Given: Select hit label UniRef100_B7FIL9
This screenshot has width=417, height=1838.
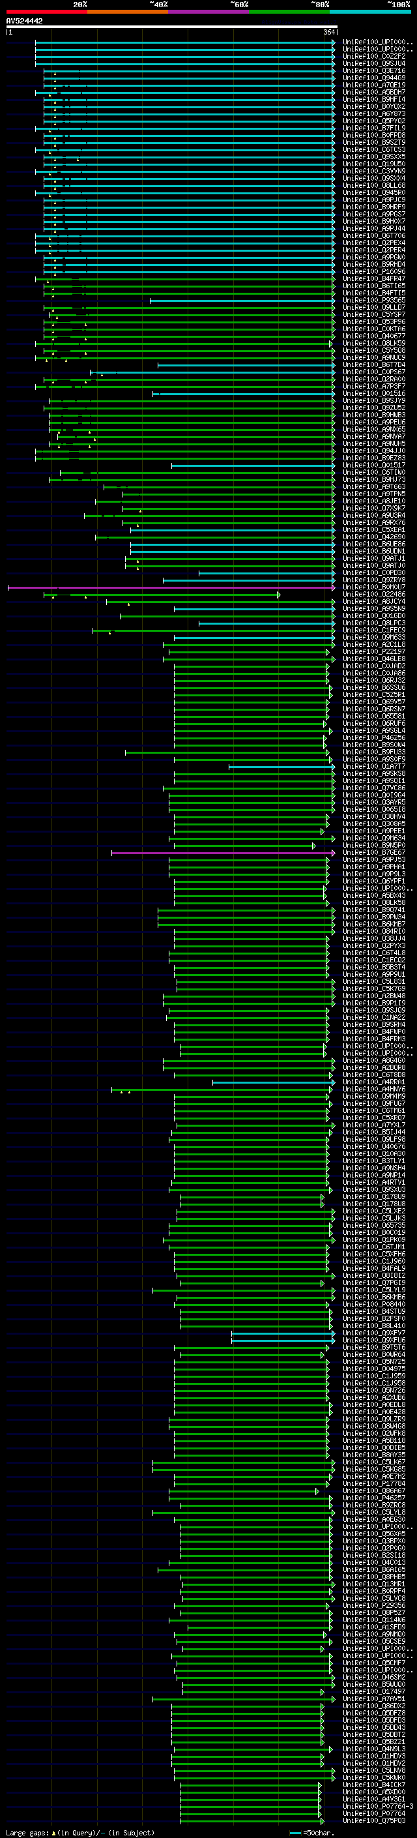Looking at the screenshot, I should click(x=374, y=128).
